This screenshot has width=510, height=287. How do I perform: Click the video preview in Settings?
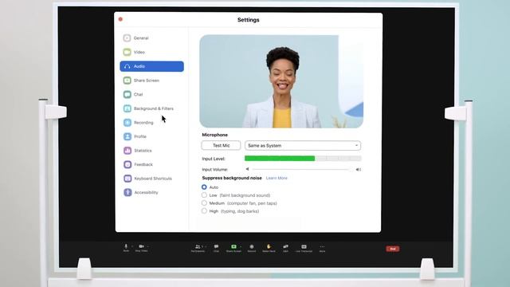281,81
